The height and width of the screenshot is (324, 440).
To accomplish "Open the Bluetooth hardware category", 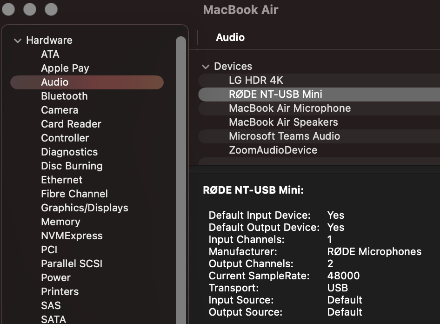I will (64, 96).
